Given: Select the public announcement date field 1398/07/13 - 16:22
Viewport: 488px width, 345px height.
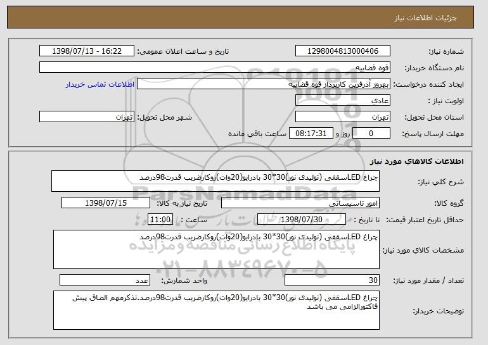Looking at the screenshot, I should pos(87,51).
